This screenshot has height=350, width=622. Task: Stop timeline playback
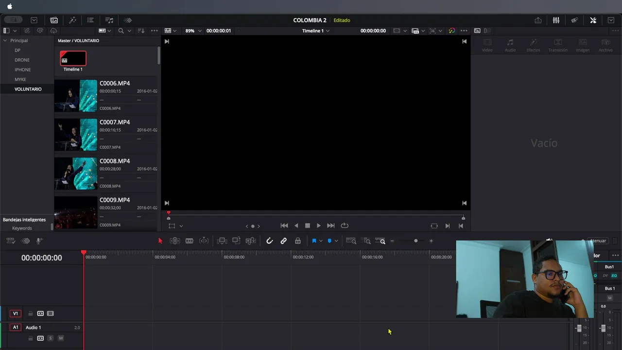[x=307, y=226]
